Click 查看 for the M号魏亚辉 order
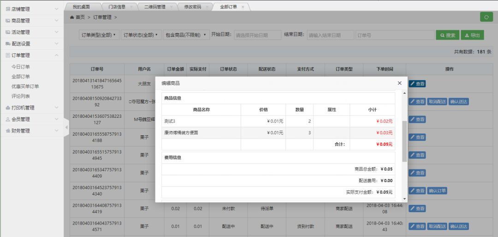 pyautogui.click(x=417, y=120)
